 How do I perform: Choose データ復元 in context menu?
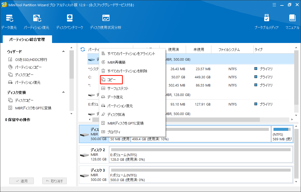[x=132, y=97]
